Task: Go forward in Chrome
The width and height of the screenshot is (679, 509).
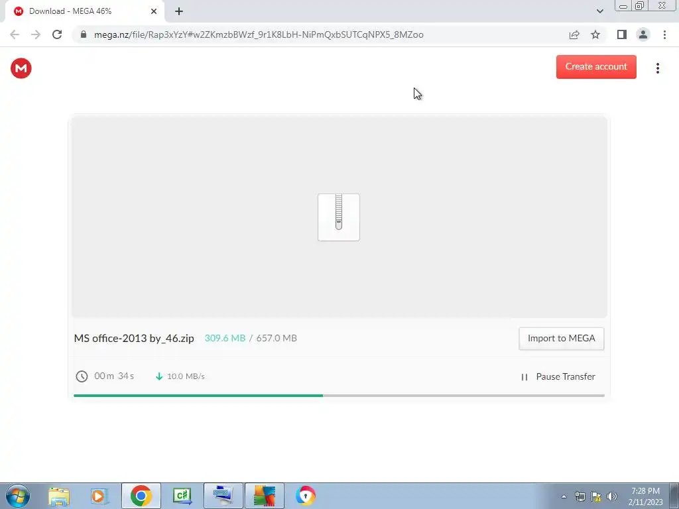Action: (36, 34)
